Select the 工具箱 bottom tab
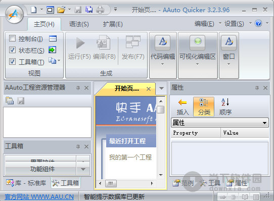 point(65,183)
